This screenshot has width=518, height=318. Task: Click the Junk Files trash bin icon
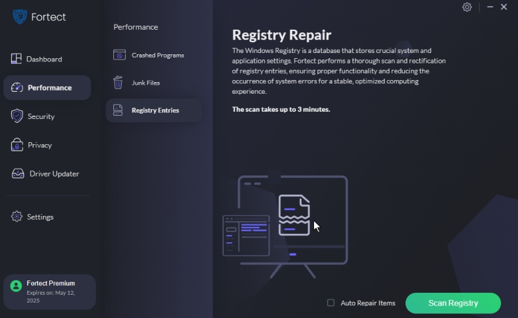118,83
